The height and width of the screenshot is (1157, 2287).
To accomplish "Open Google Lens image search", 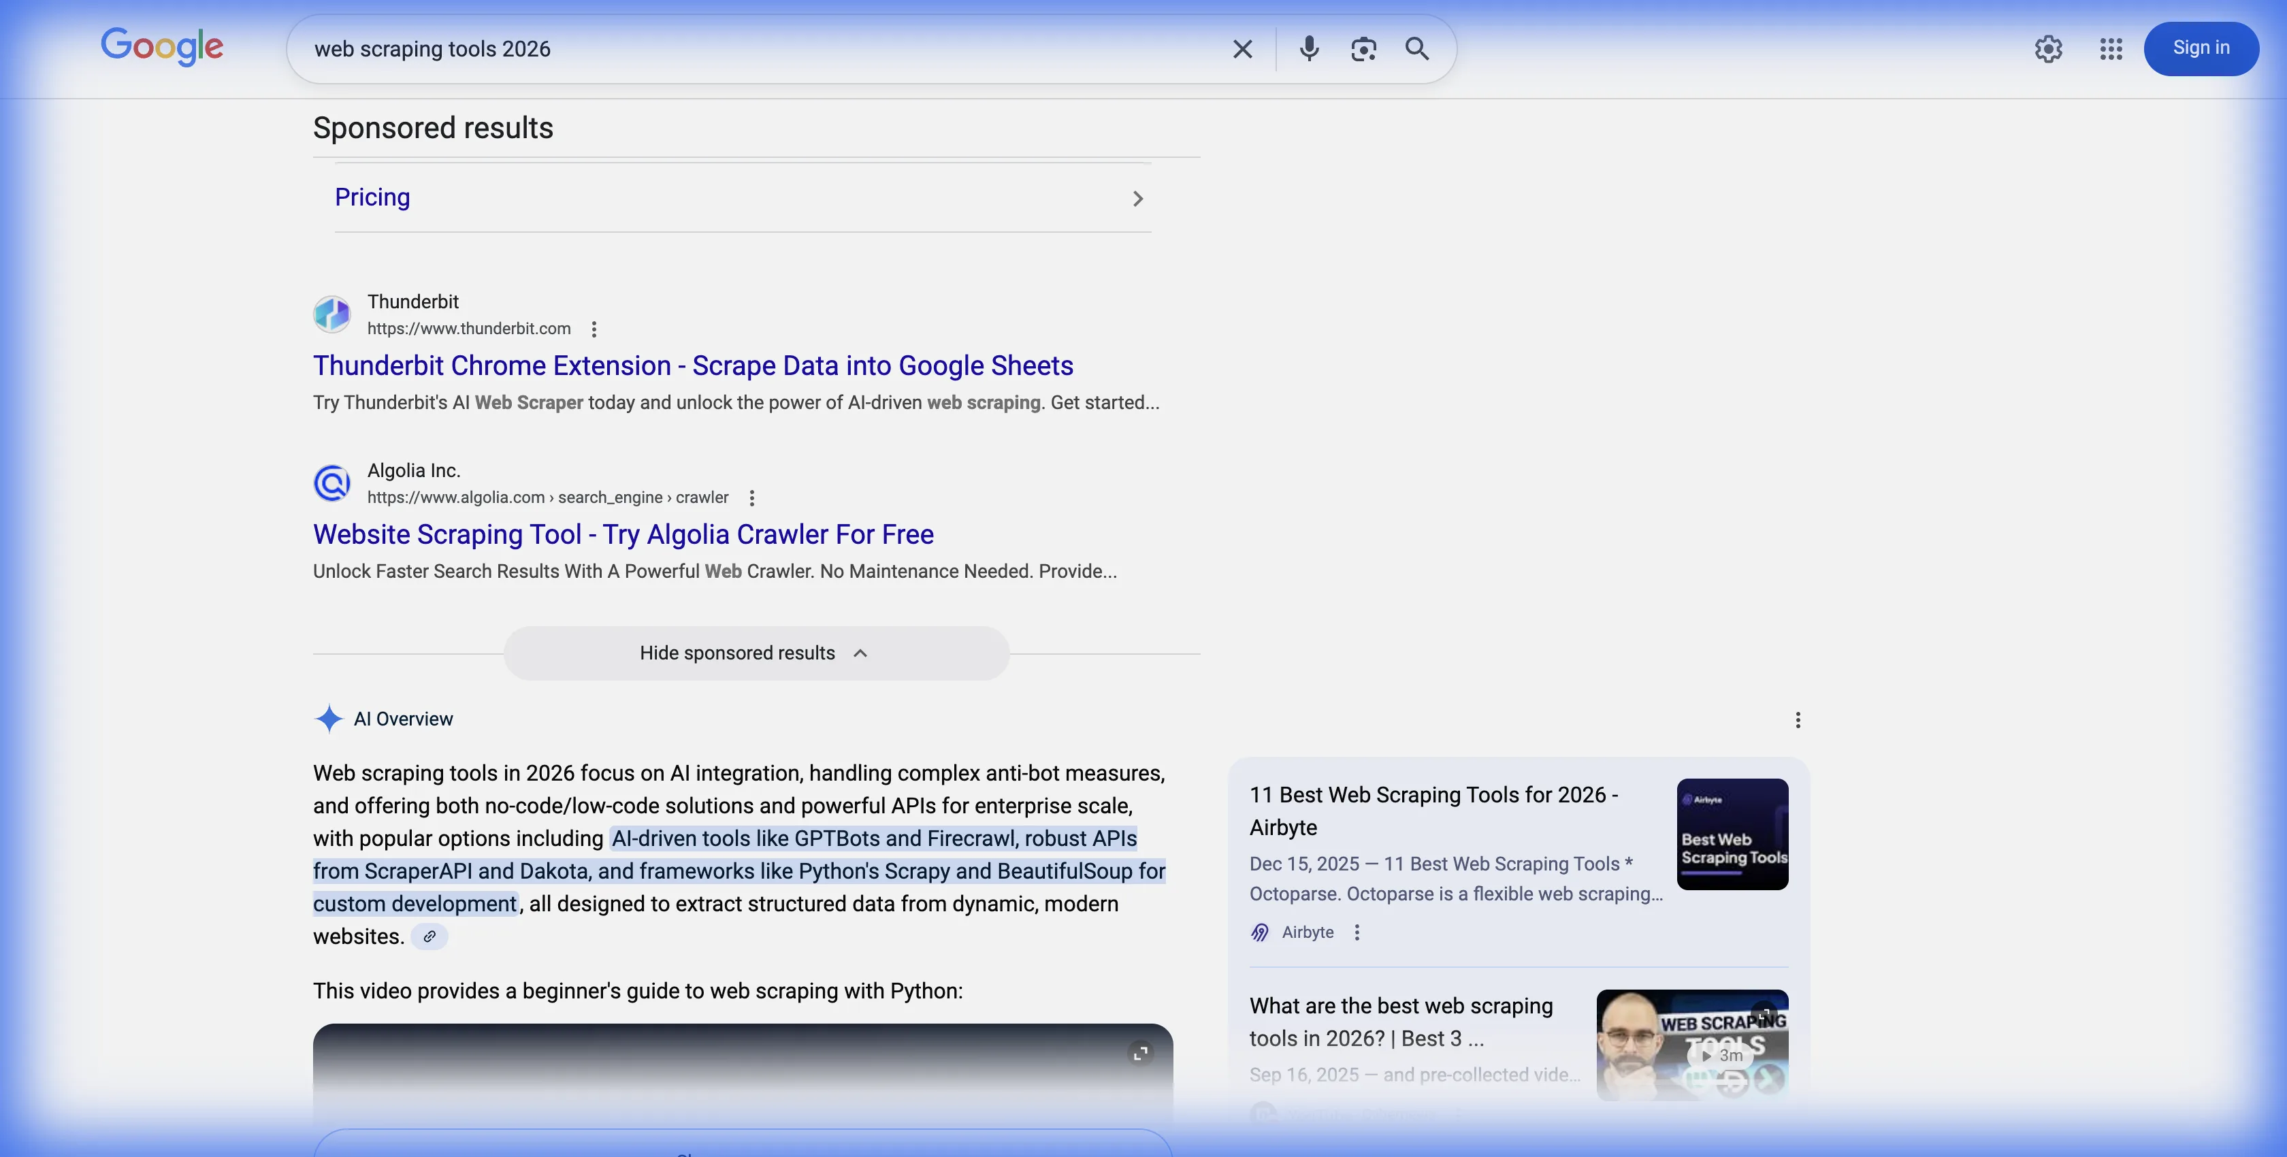I will point(1363,49).
